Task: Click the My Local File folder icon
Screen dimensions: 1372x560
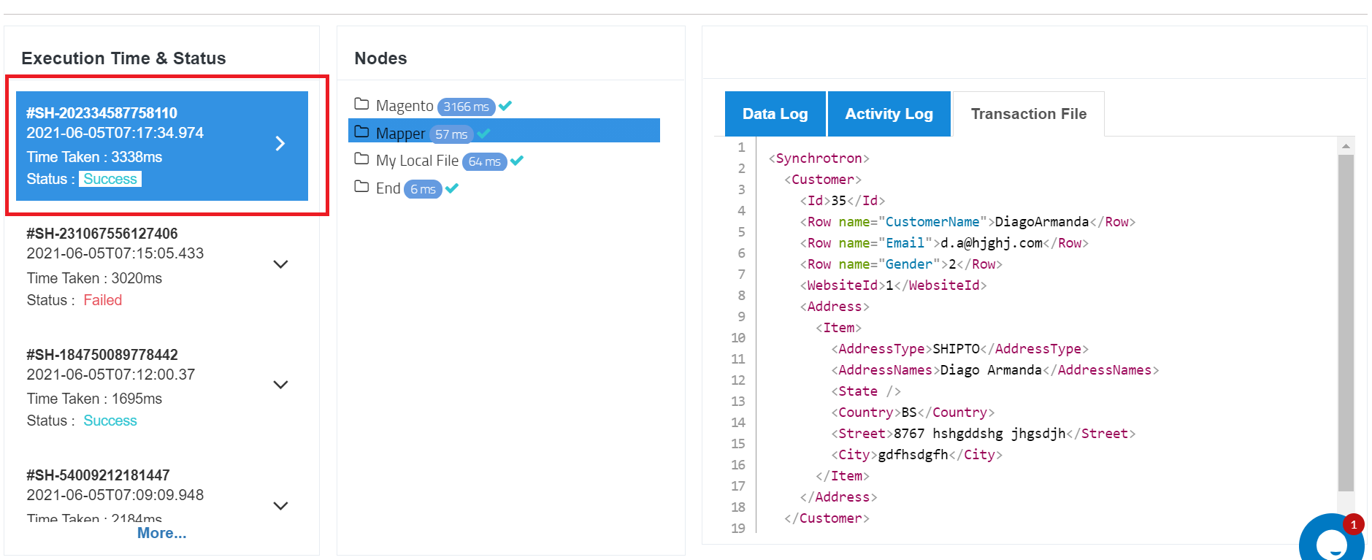Action: tap(361, 158)
